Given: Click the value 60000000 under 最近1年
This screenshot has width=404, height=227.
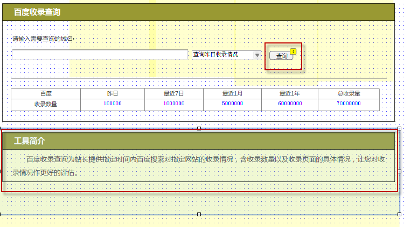Looking at the screenshot, I should point(290,104).
